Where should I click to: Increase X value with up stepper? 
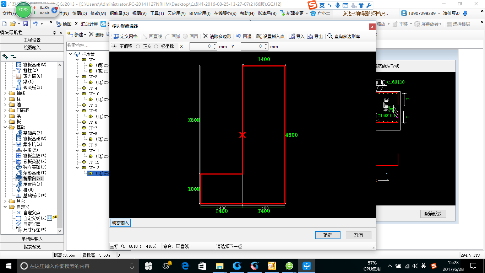[x=215, y=44]
